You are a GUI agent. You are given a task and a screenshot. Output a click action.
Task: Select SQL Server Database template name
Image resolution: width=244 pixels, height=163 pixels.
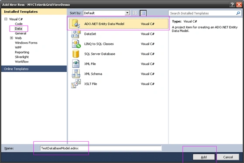[100, 54]
